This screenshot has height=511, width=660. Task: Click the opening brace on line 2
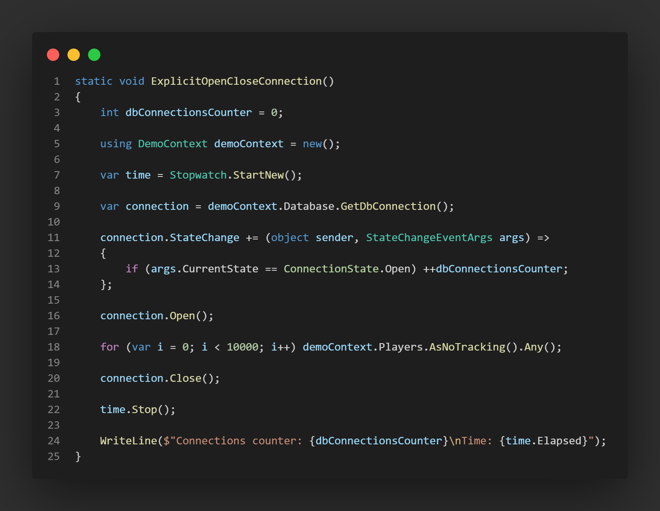pyautogui.click(x=78, y=97)
